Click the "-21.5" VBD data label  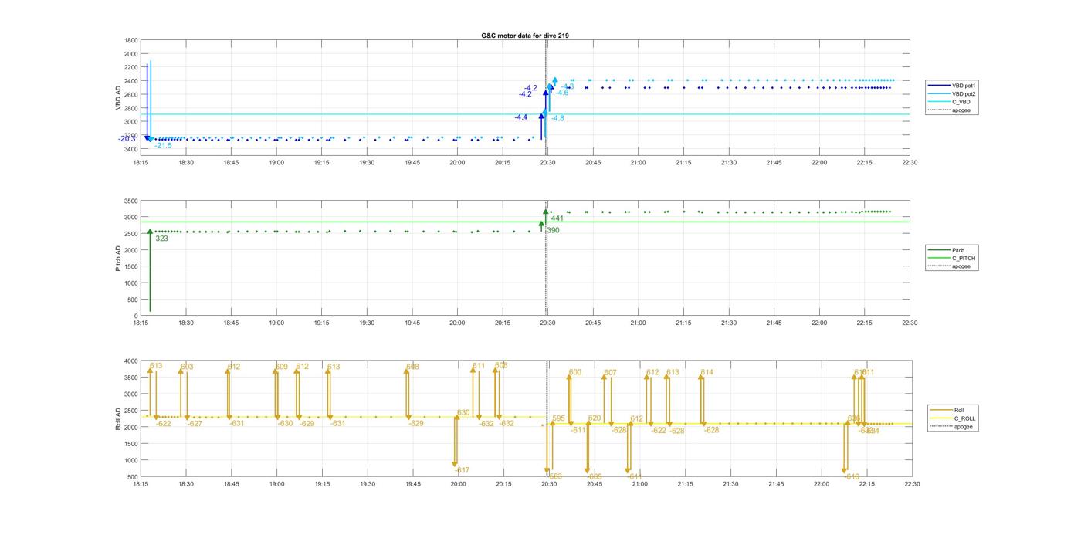tap(163, 146)
